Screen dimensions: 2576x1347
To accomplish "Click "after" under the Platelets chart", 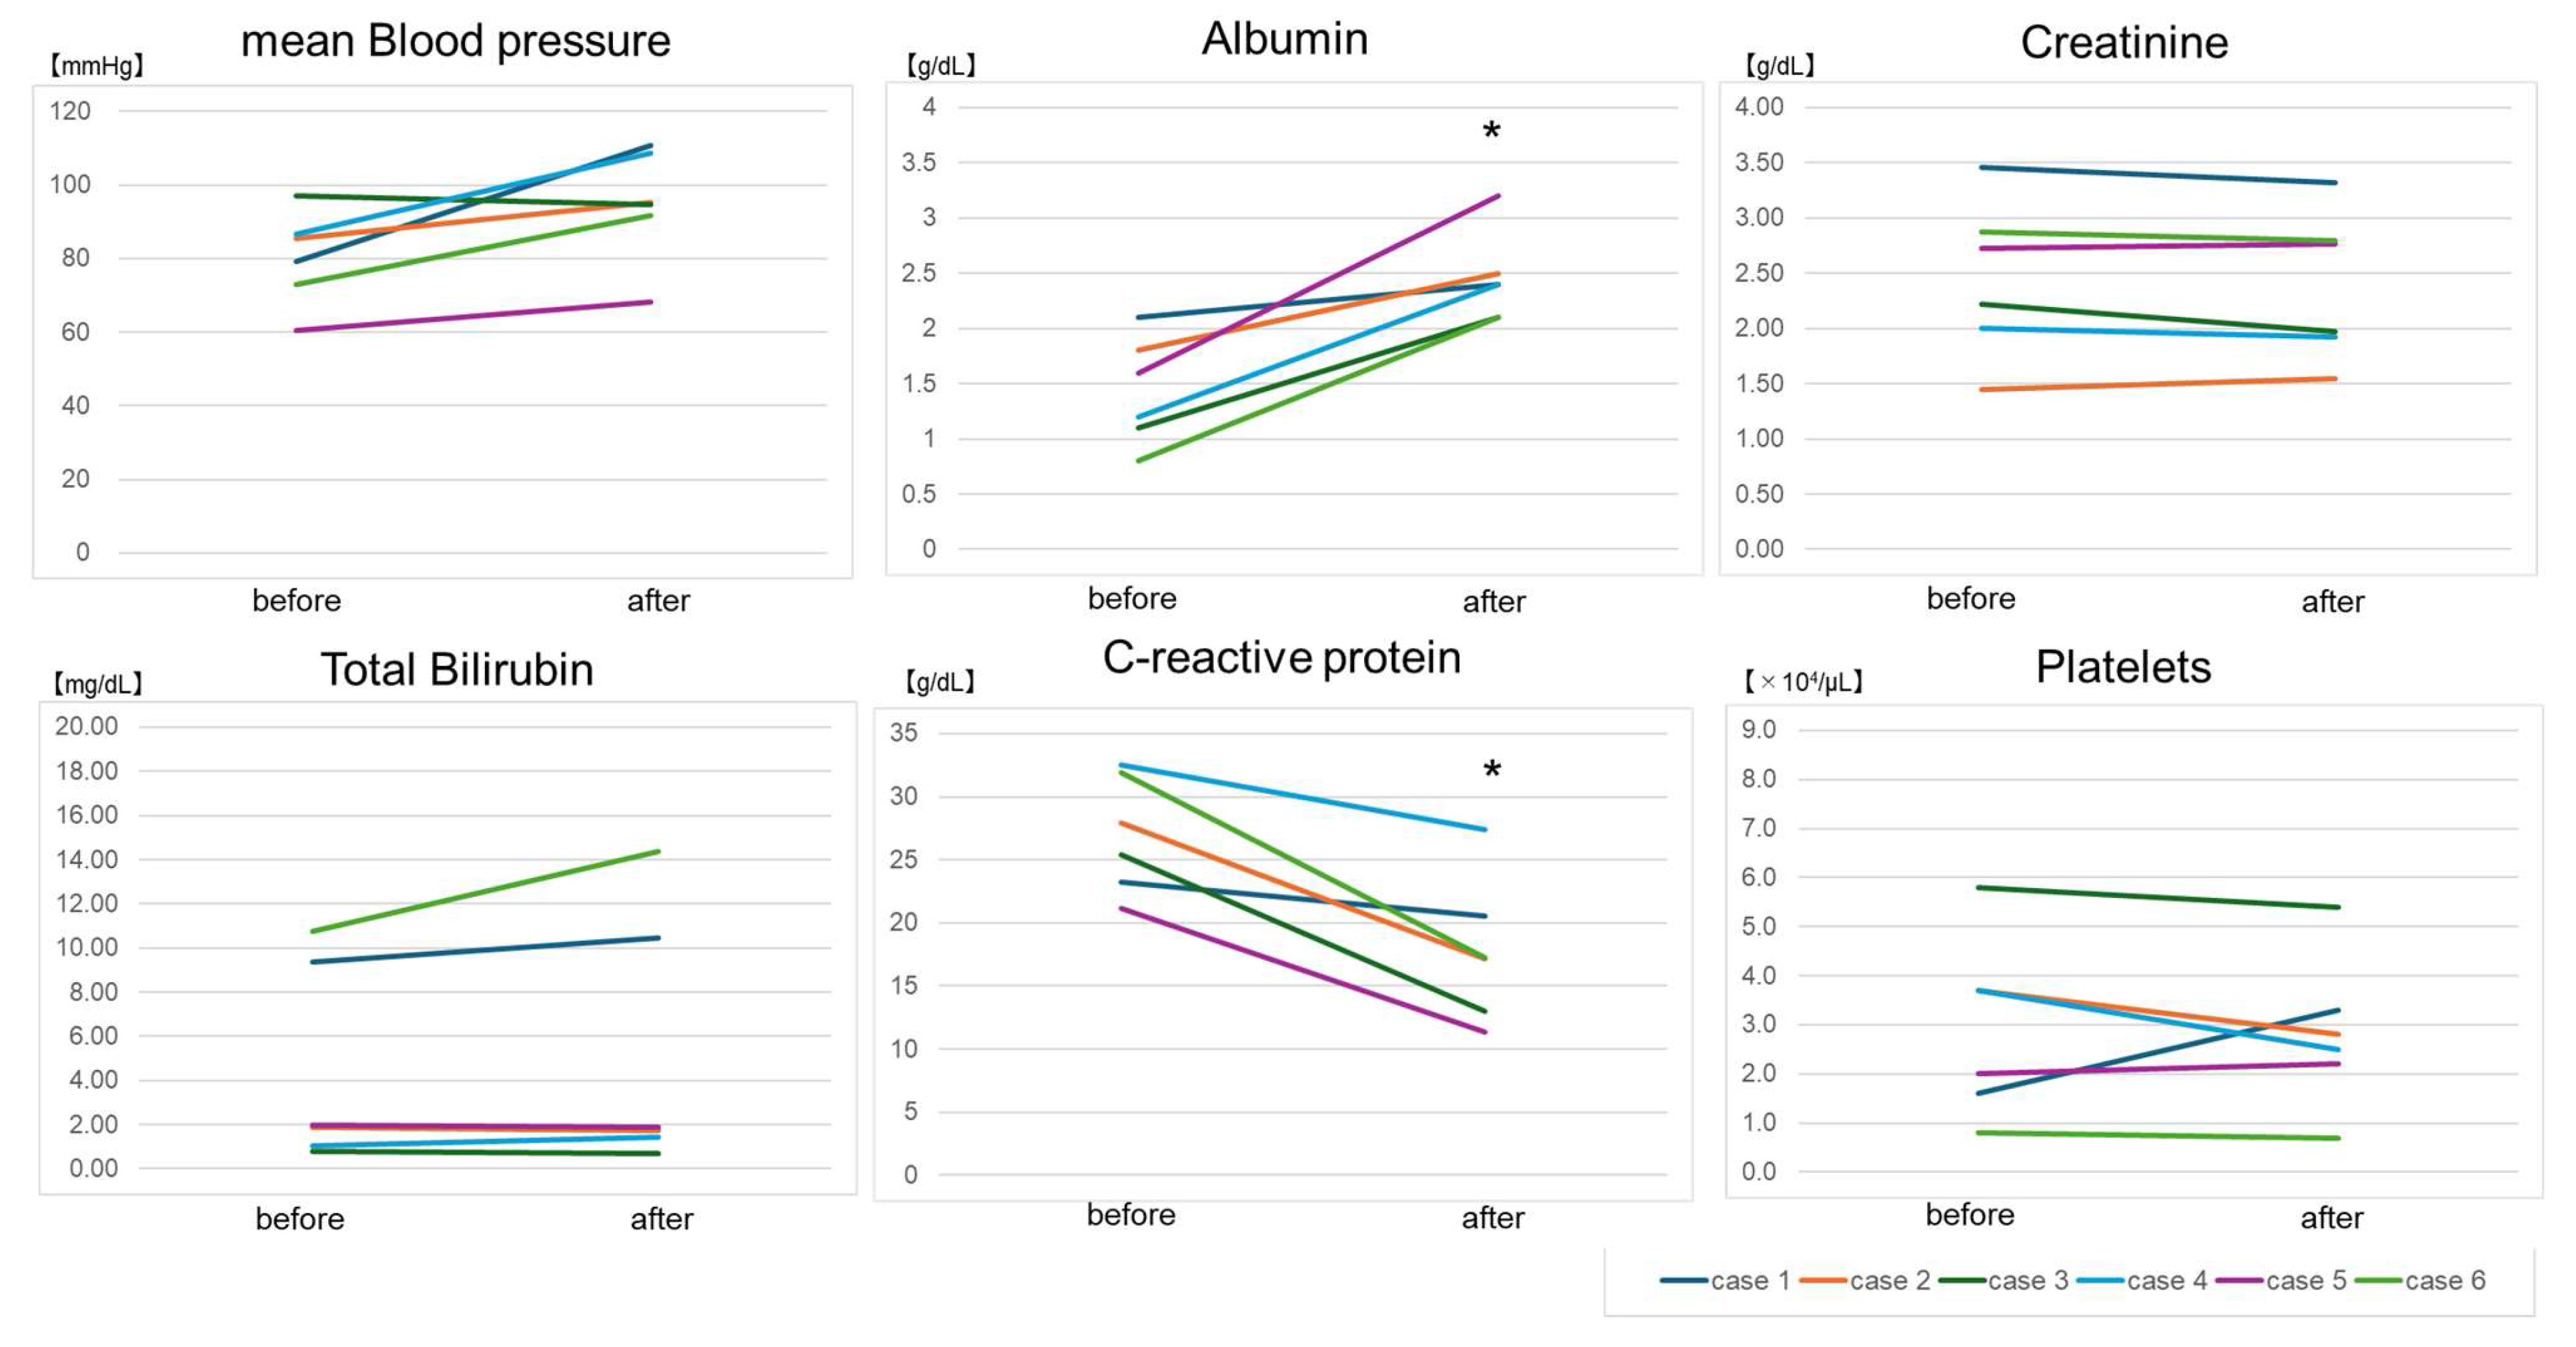I will [x=2331, y=1217].
